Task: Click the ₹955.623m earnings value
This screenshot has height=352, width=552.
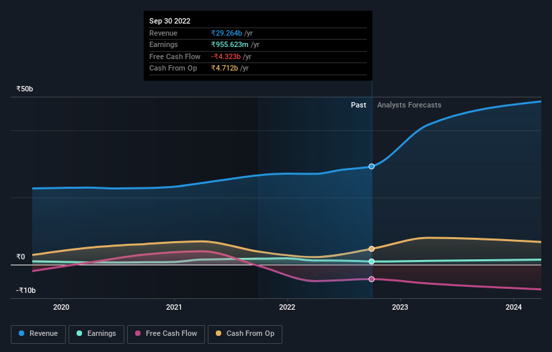Action: click(x=229, y=44)
